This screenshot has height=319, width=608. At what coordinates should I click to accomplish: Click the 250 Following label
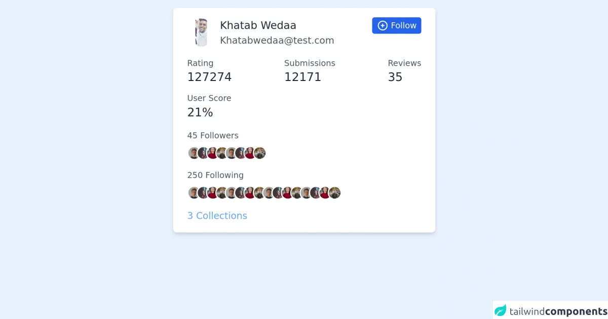point(215,175)
